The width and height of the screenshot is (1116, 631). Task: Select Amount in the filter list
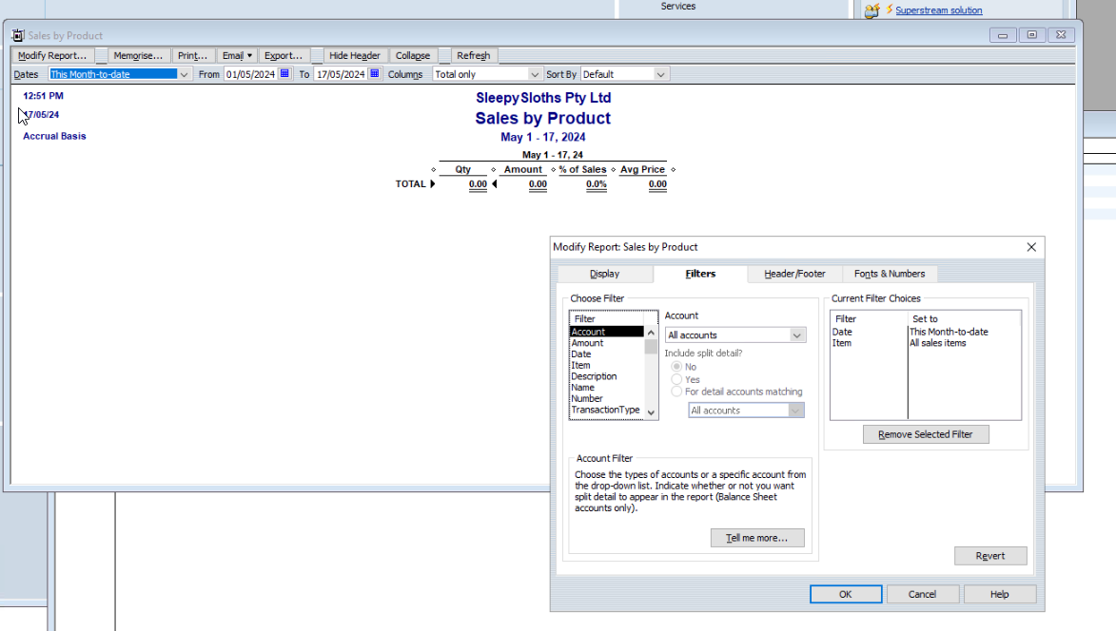[606, 343]
